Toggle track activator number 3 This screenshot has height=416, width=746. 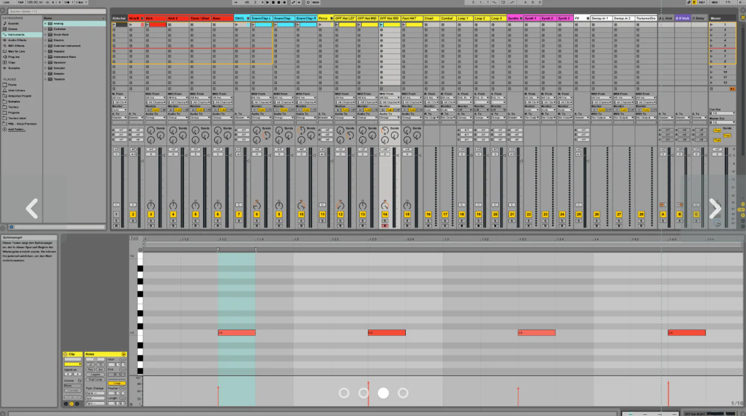point(151,215)
